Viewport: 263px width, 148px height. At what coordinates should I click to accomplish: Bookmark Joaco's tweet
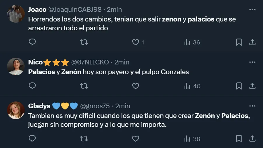tap(239, 42)
